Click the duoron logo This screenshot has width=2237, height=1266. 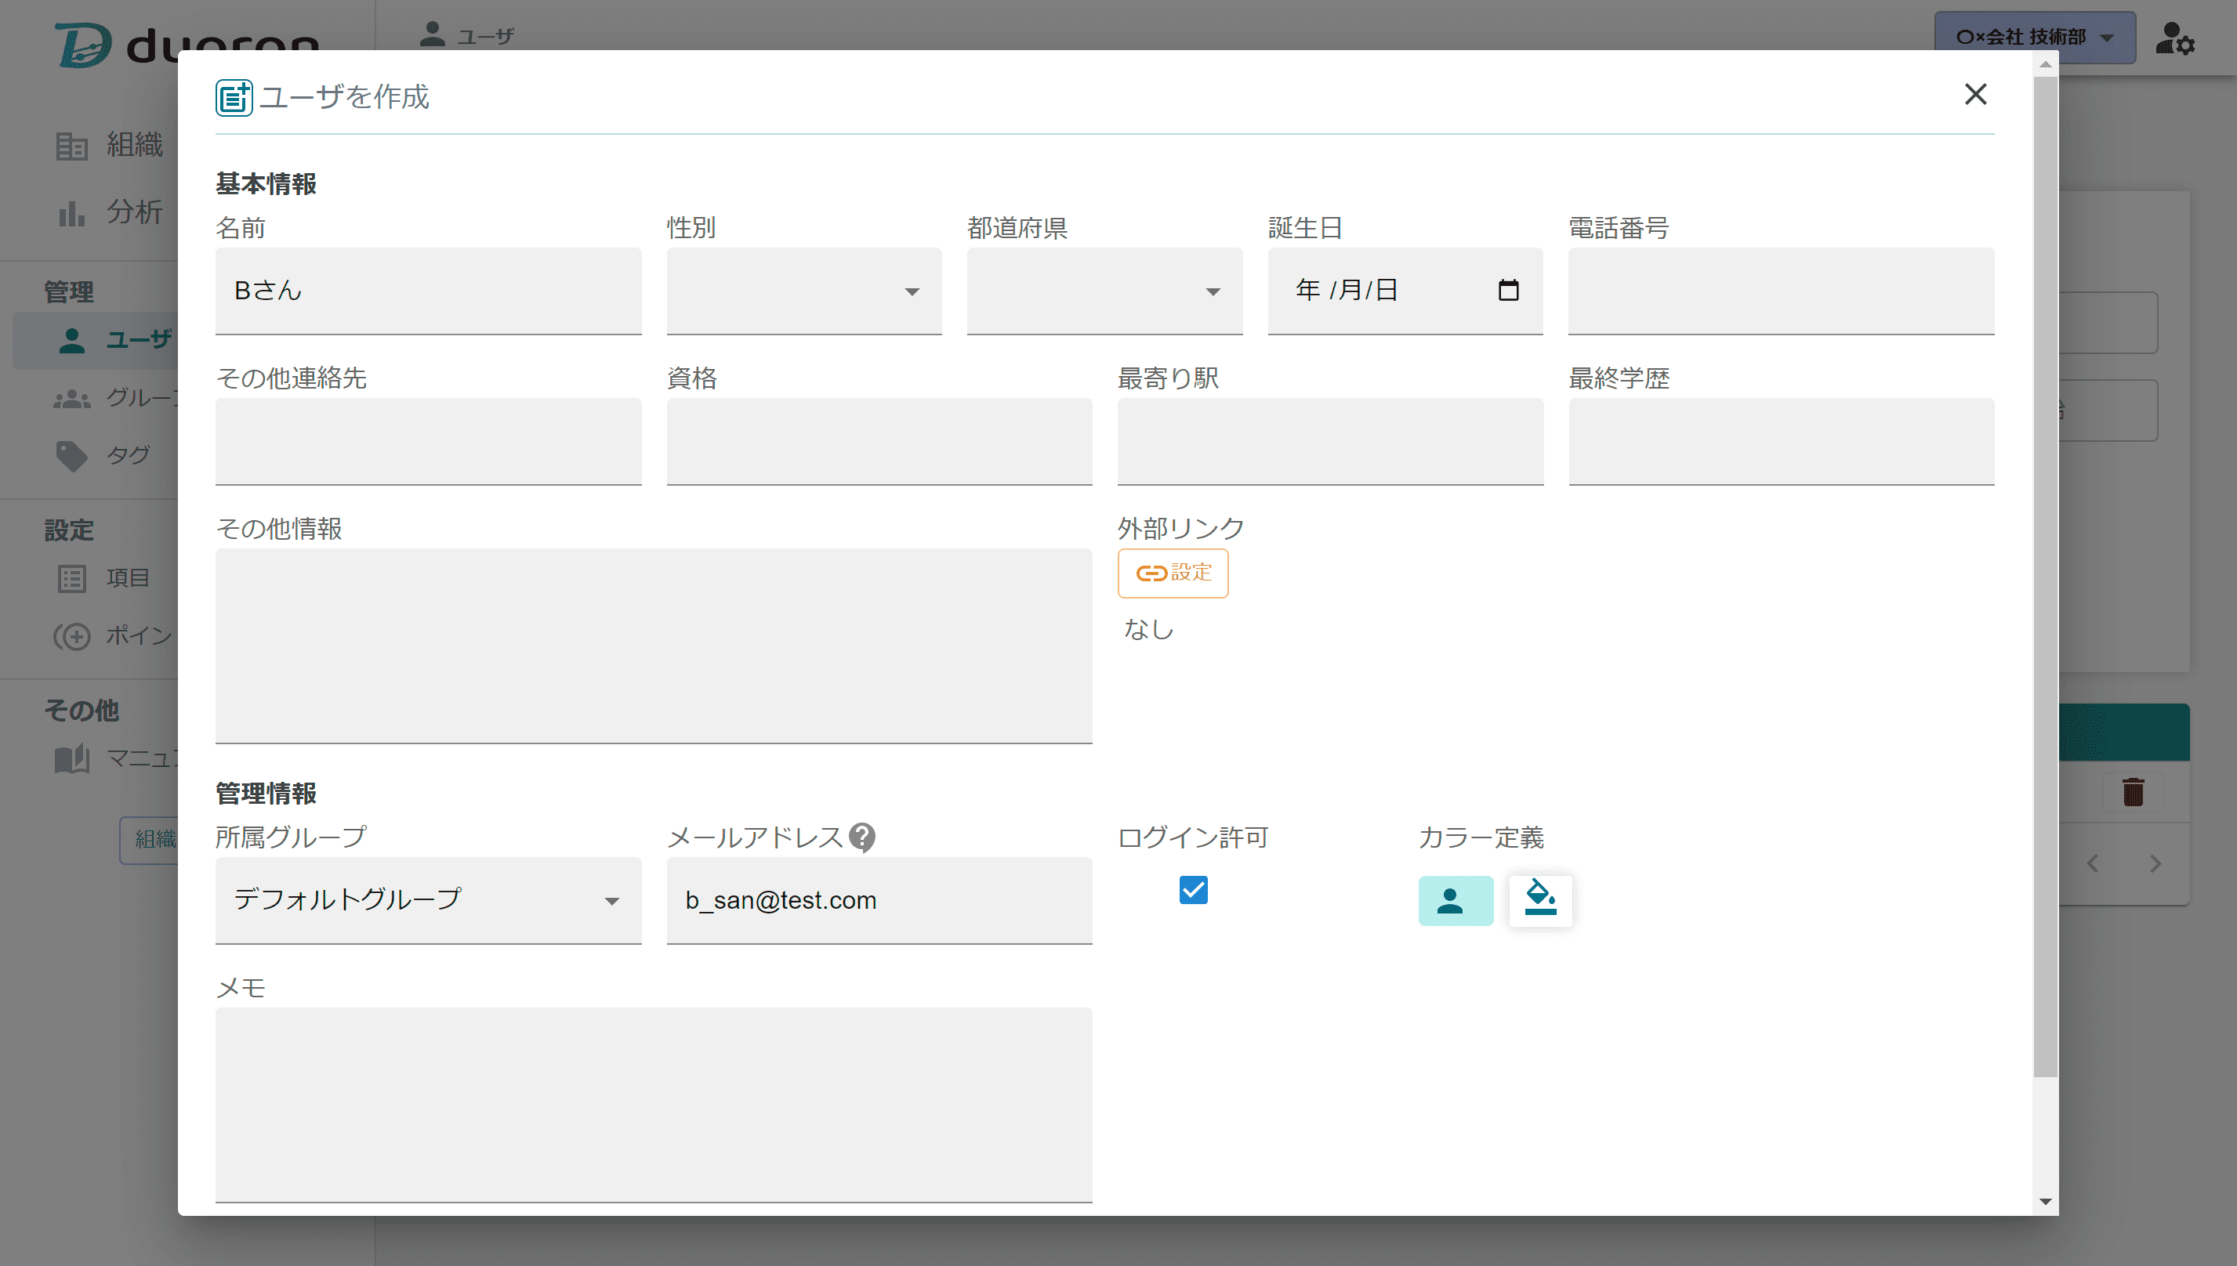(x=187, y=43)
